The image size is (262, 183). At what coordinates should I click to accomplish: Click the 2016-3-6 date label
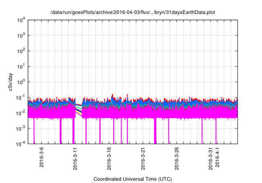pos(41,157)
